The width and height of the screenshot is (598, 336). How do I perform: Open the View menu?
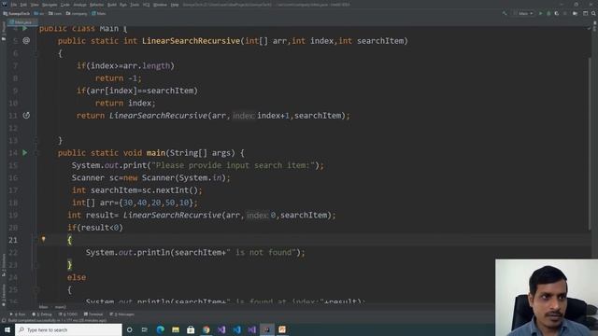pyautogui.click(x=35, y=5)
